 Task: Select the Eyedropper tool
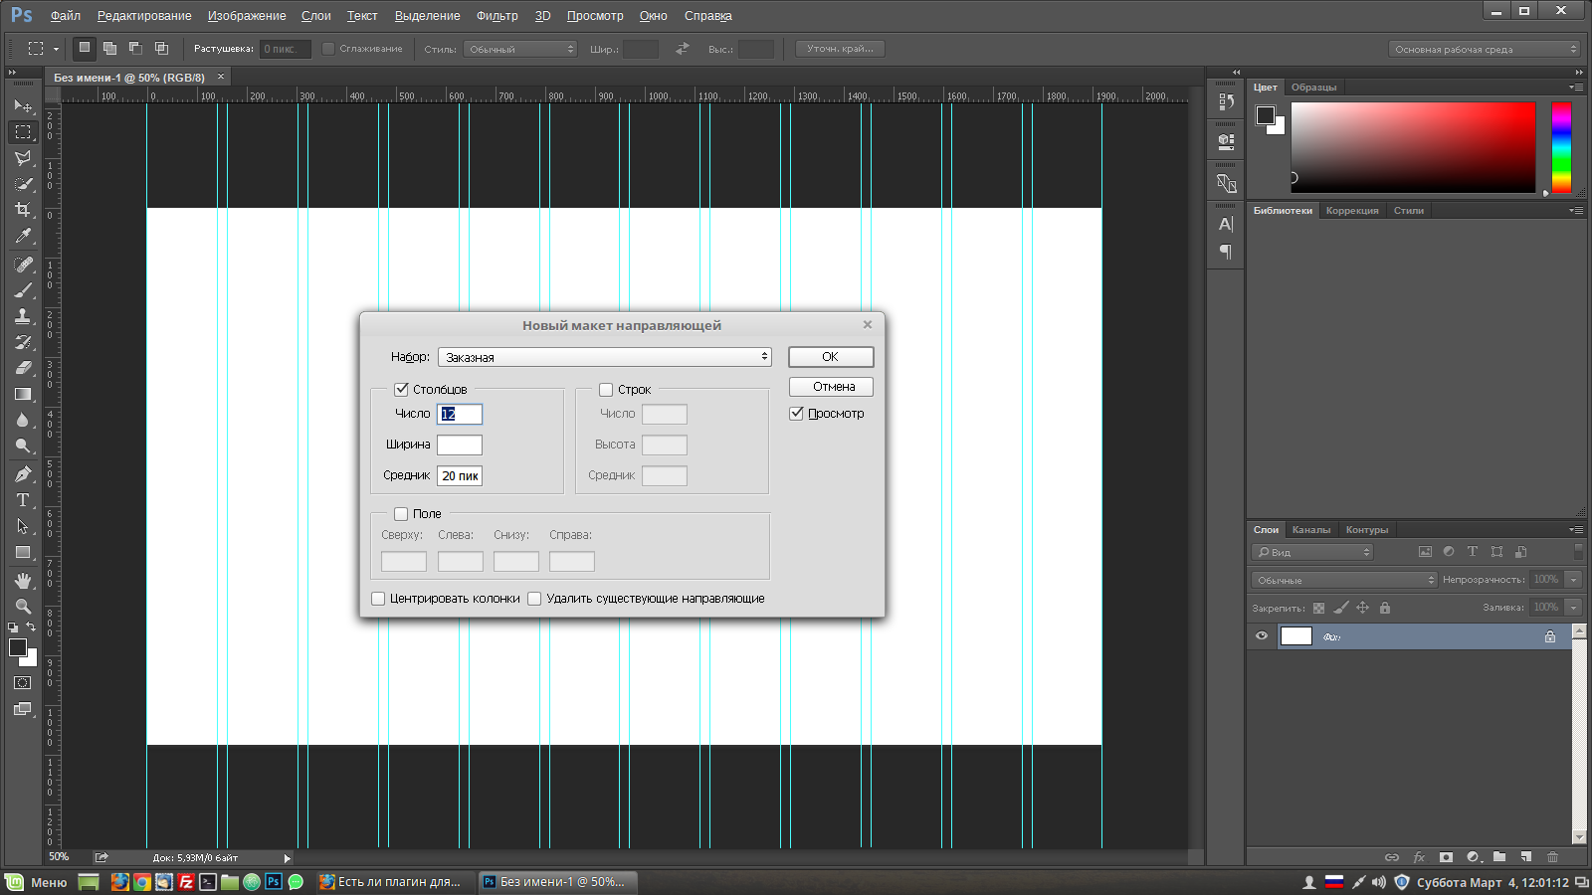pos(23,236)
